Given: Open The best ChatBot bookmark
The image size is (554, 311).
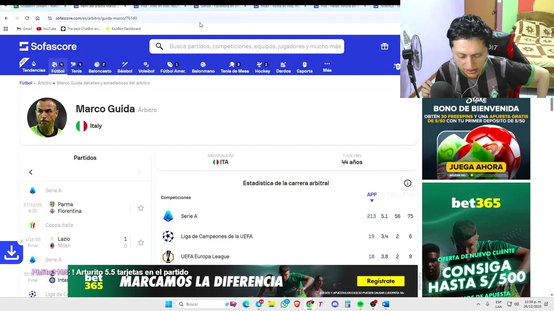Looking at the screenshot, I should click(81, 29).
